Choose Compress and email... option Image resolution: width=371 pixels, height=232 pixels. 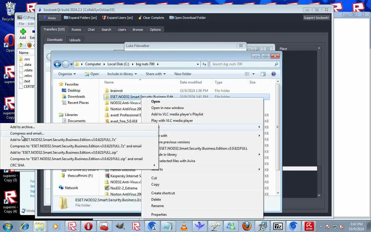pos(79,133)
